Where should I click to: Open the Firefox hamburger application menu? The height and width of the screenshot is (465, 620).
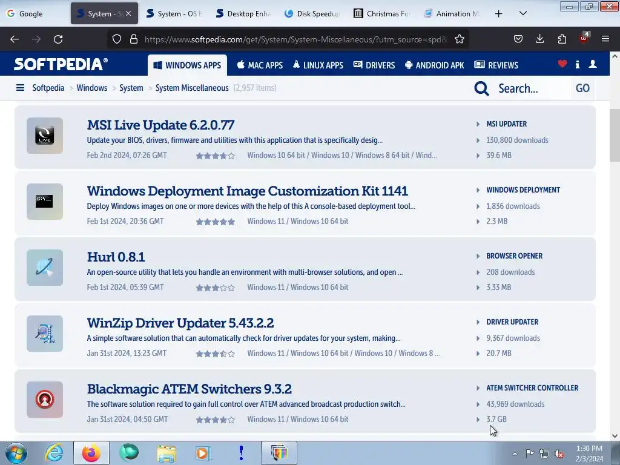[605, 39]
